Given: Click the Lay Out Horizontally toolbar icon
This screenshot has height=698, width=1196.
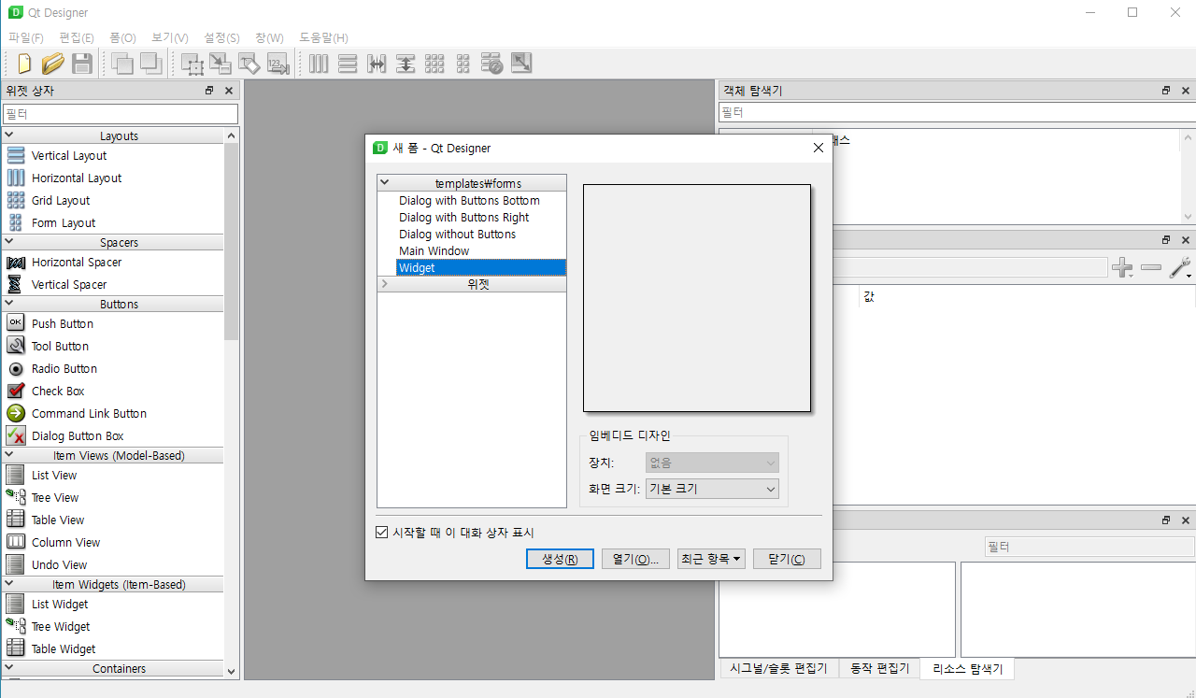Looking at the screenshot, I should click(319, 64).
